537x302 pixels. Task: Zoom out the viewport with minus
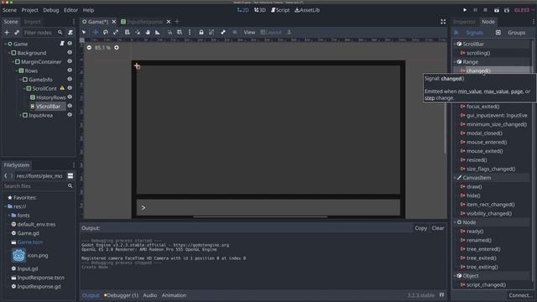tap(89, 48)
